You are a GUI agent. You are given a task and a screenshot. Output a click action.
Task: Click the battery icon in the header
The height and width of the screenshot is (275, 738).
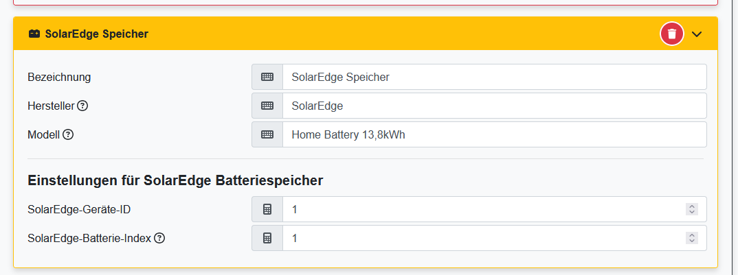click(x=34, y=34)
